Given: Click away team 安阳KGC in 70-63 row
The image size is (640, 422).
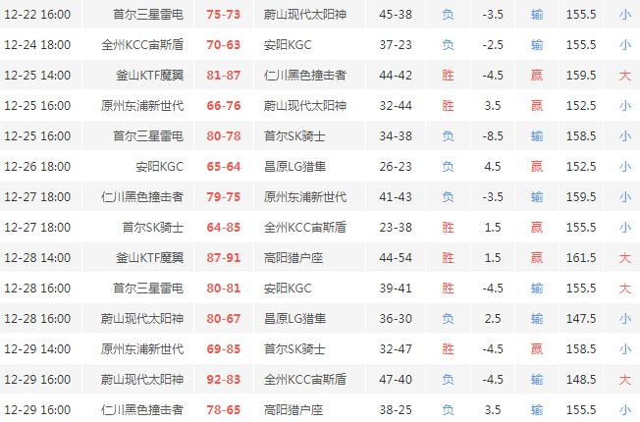Looking at the screenshot, I should [288, 45].
